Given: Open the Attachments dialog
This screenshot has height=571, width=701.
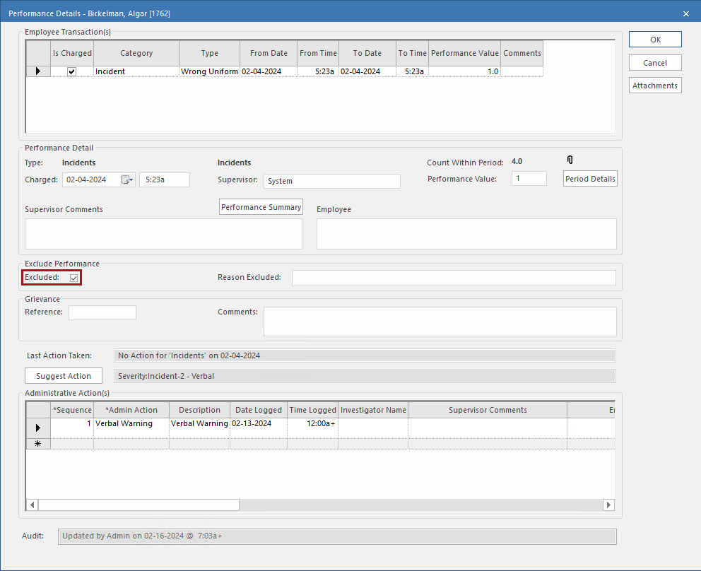Looking at the screenshot, I should [654, 85].
